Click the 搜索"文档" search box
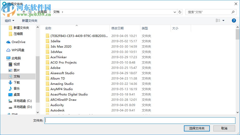240x135 pixels. click(x=211, y=12)
